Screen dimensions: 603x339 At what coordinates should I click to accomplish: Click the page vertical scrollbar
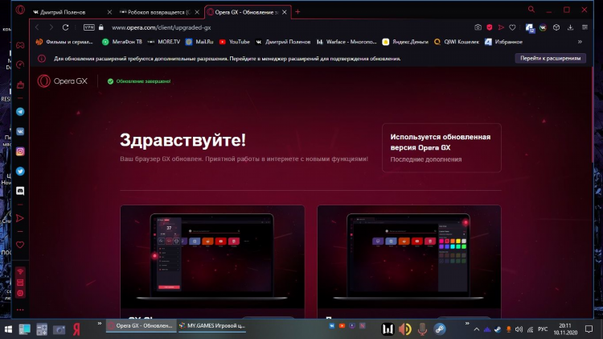click(x=593, y=116)
